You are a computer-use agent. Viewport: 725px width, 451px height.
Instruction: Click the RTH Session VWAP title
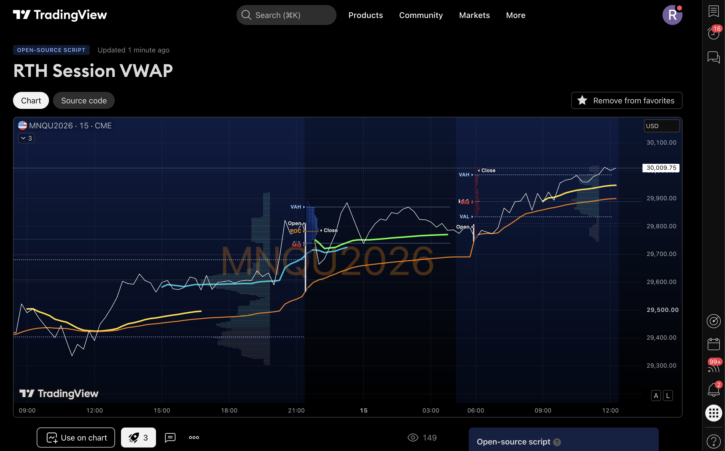coord(93,71)
